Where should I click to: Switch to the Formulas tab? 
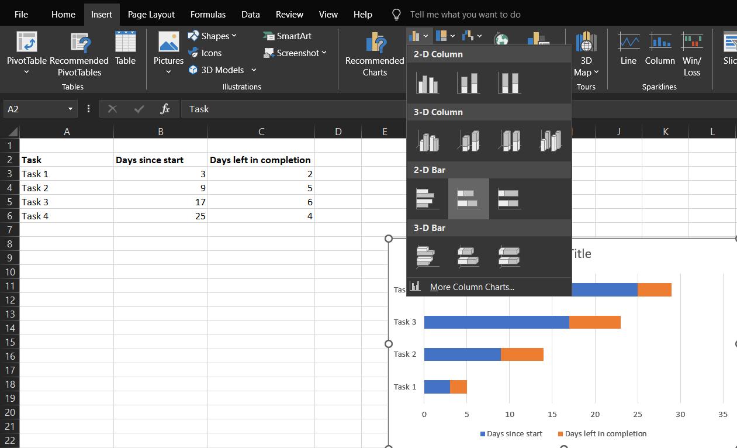208,15
